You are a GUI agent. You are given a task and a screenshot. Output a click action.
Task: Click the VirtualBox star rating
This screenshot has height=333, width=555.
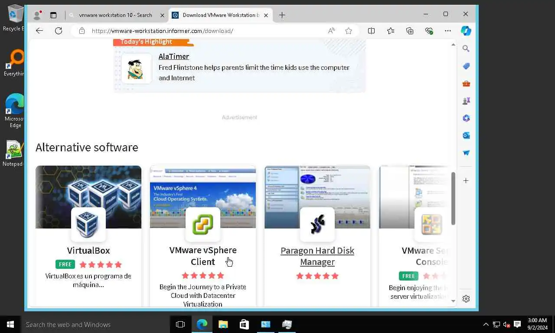[101, 264]
